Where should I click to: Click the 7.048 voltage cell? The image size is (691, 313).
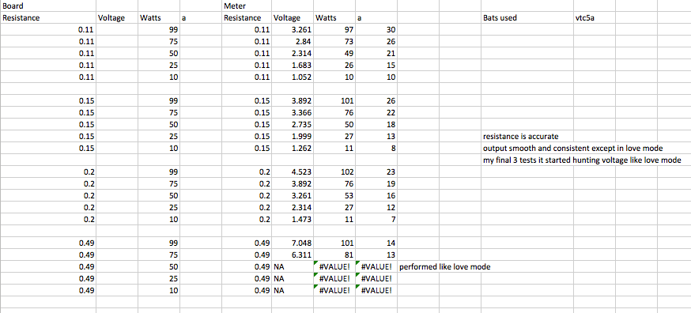[x=293, y=243]
